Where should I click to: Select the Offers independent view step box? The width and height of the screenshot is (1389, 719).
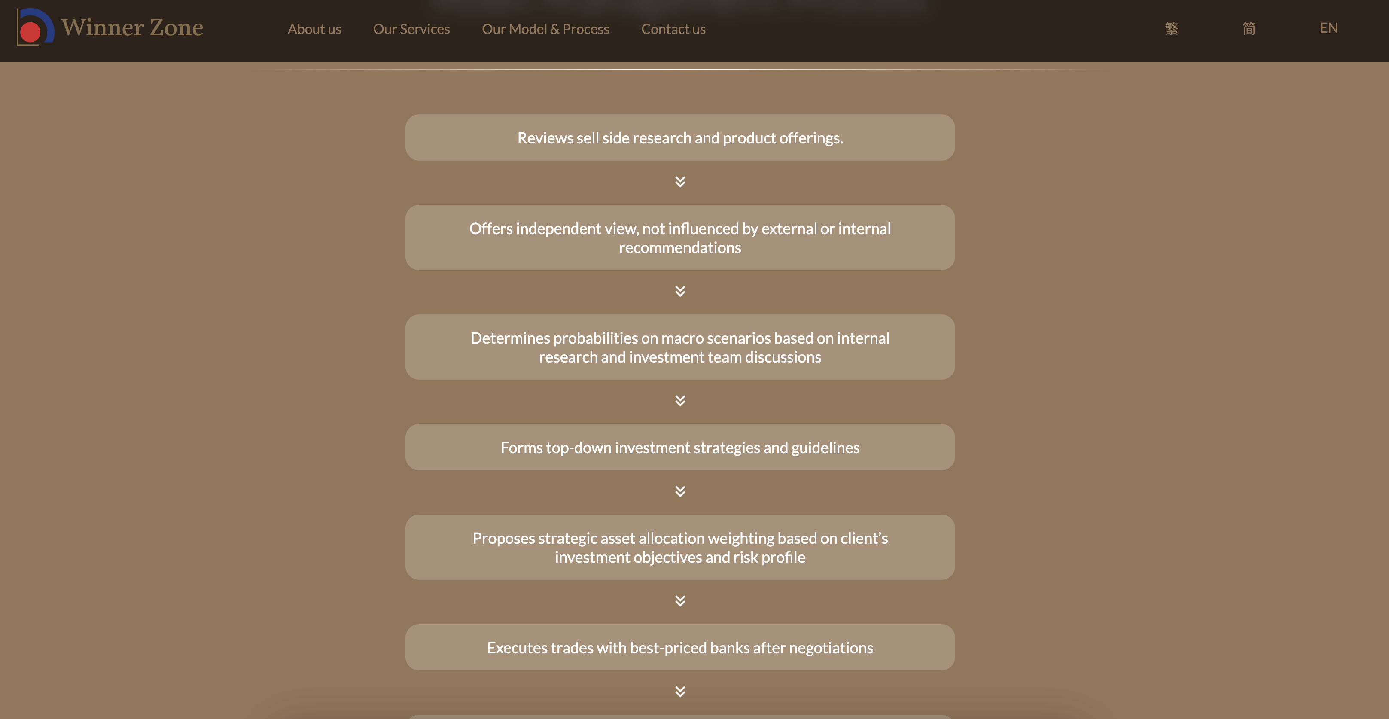[680, 238]
